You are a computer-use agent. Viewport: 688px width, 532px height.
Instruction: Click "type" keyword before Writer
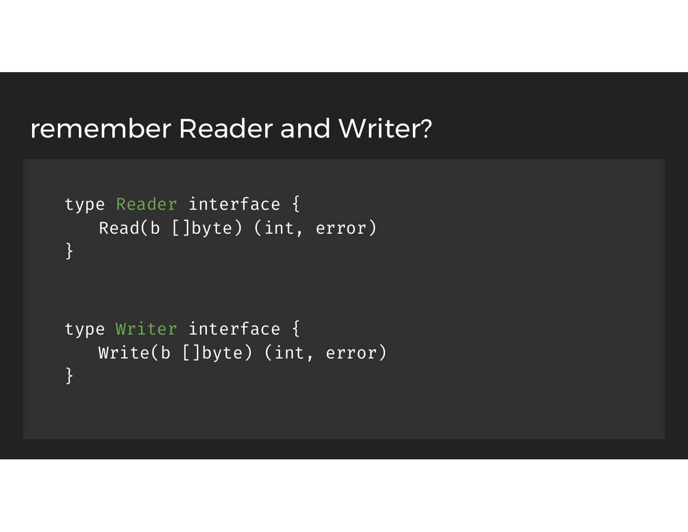(85, 329)
